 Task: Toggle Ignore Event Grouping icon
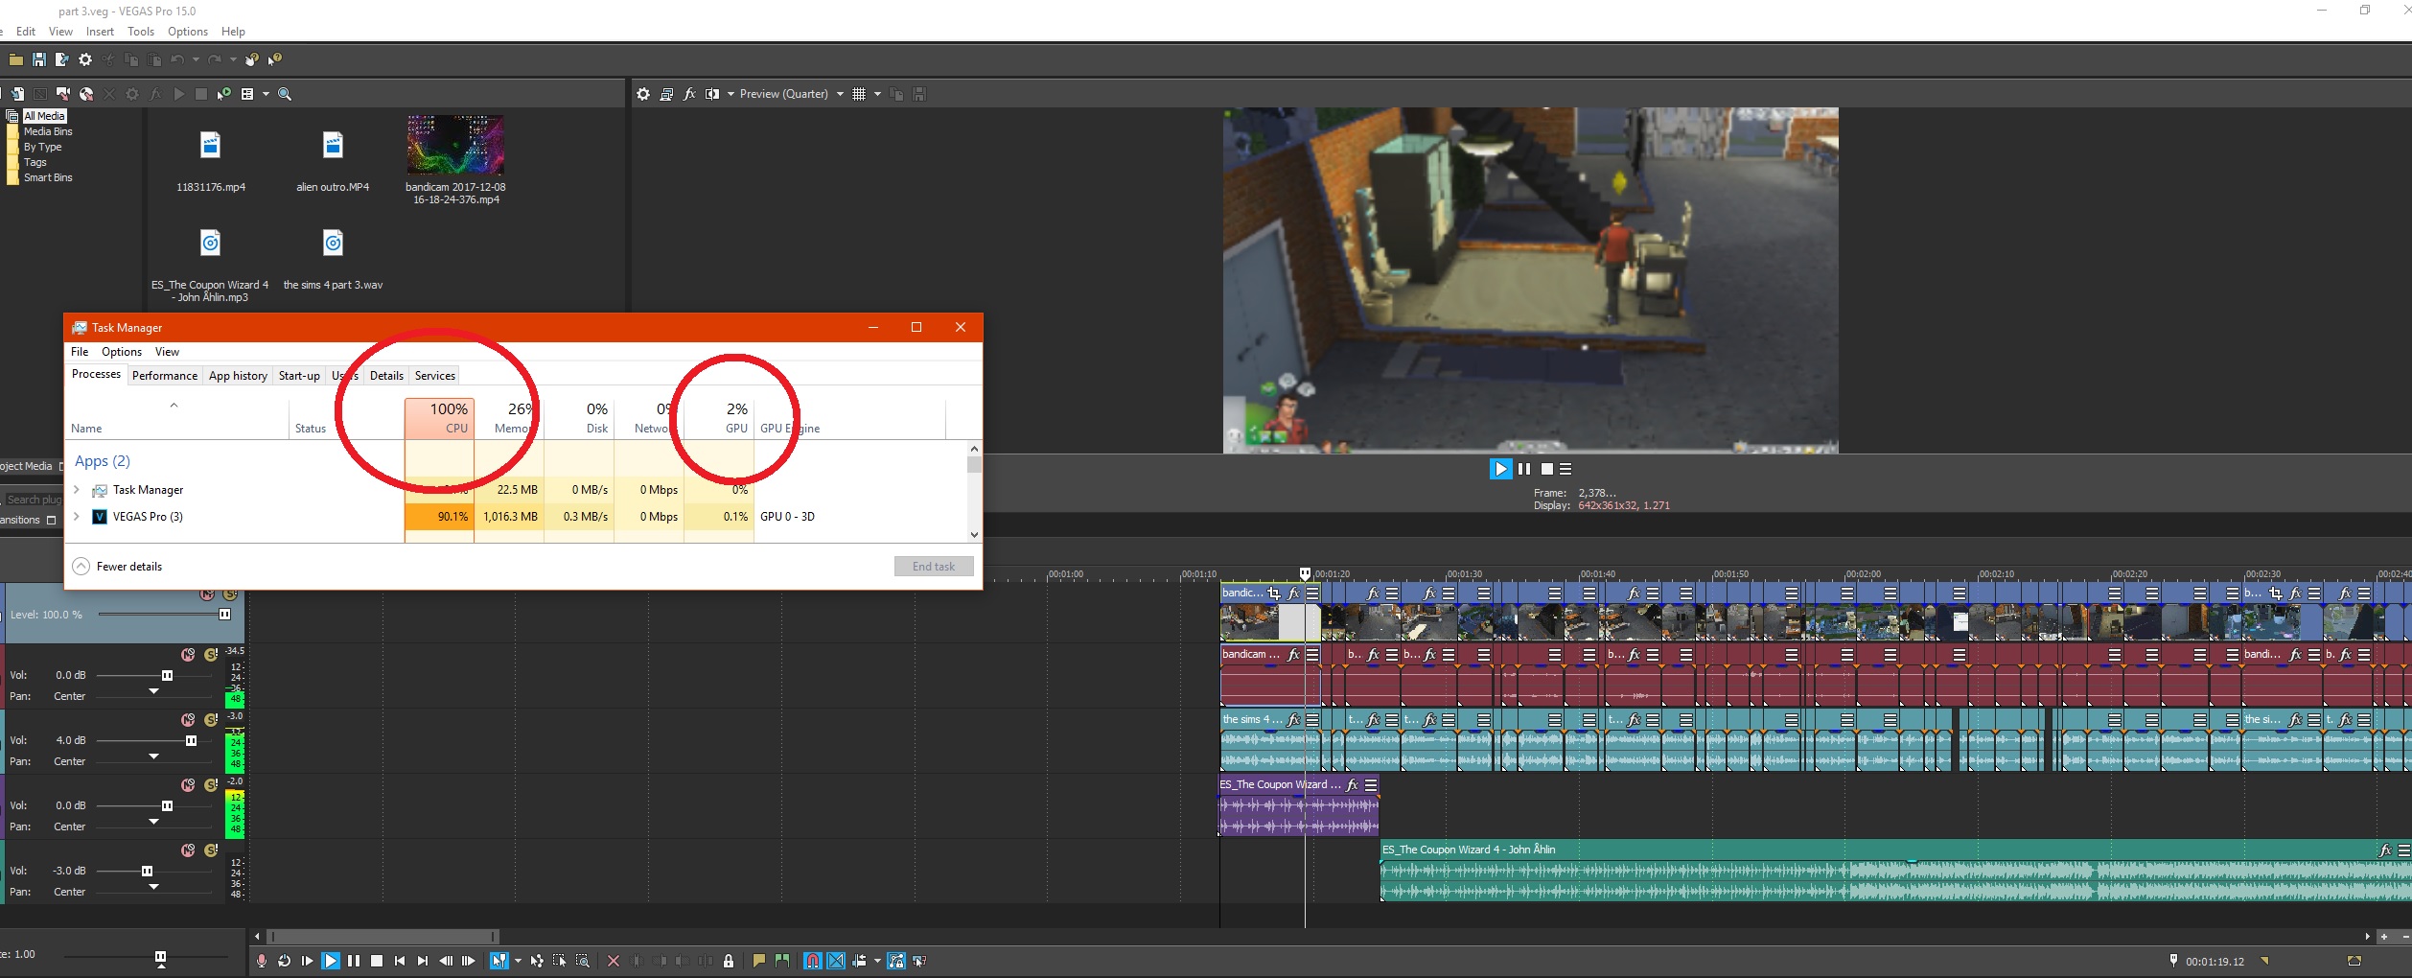(x=919, y=961)
